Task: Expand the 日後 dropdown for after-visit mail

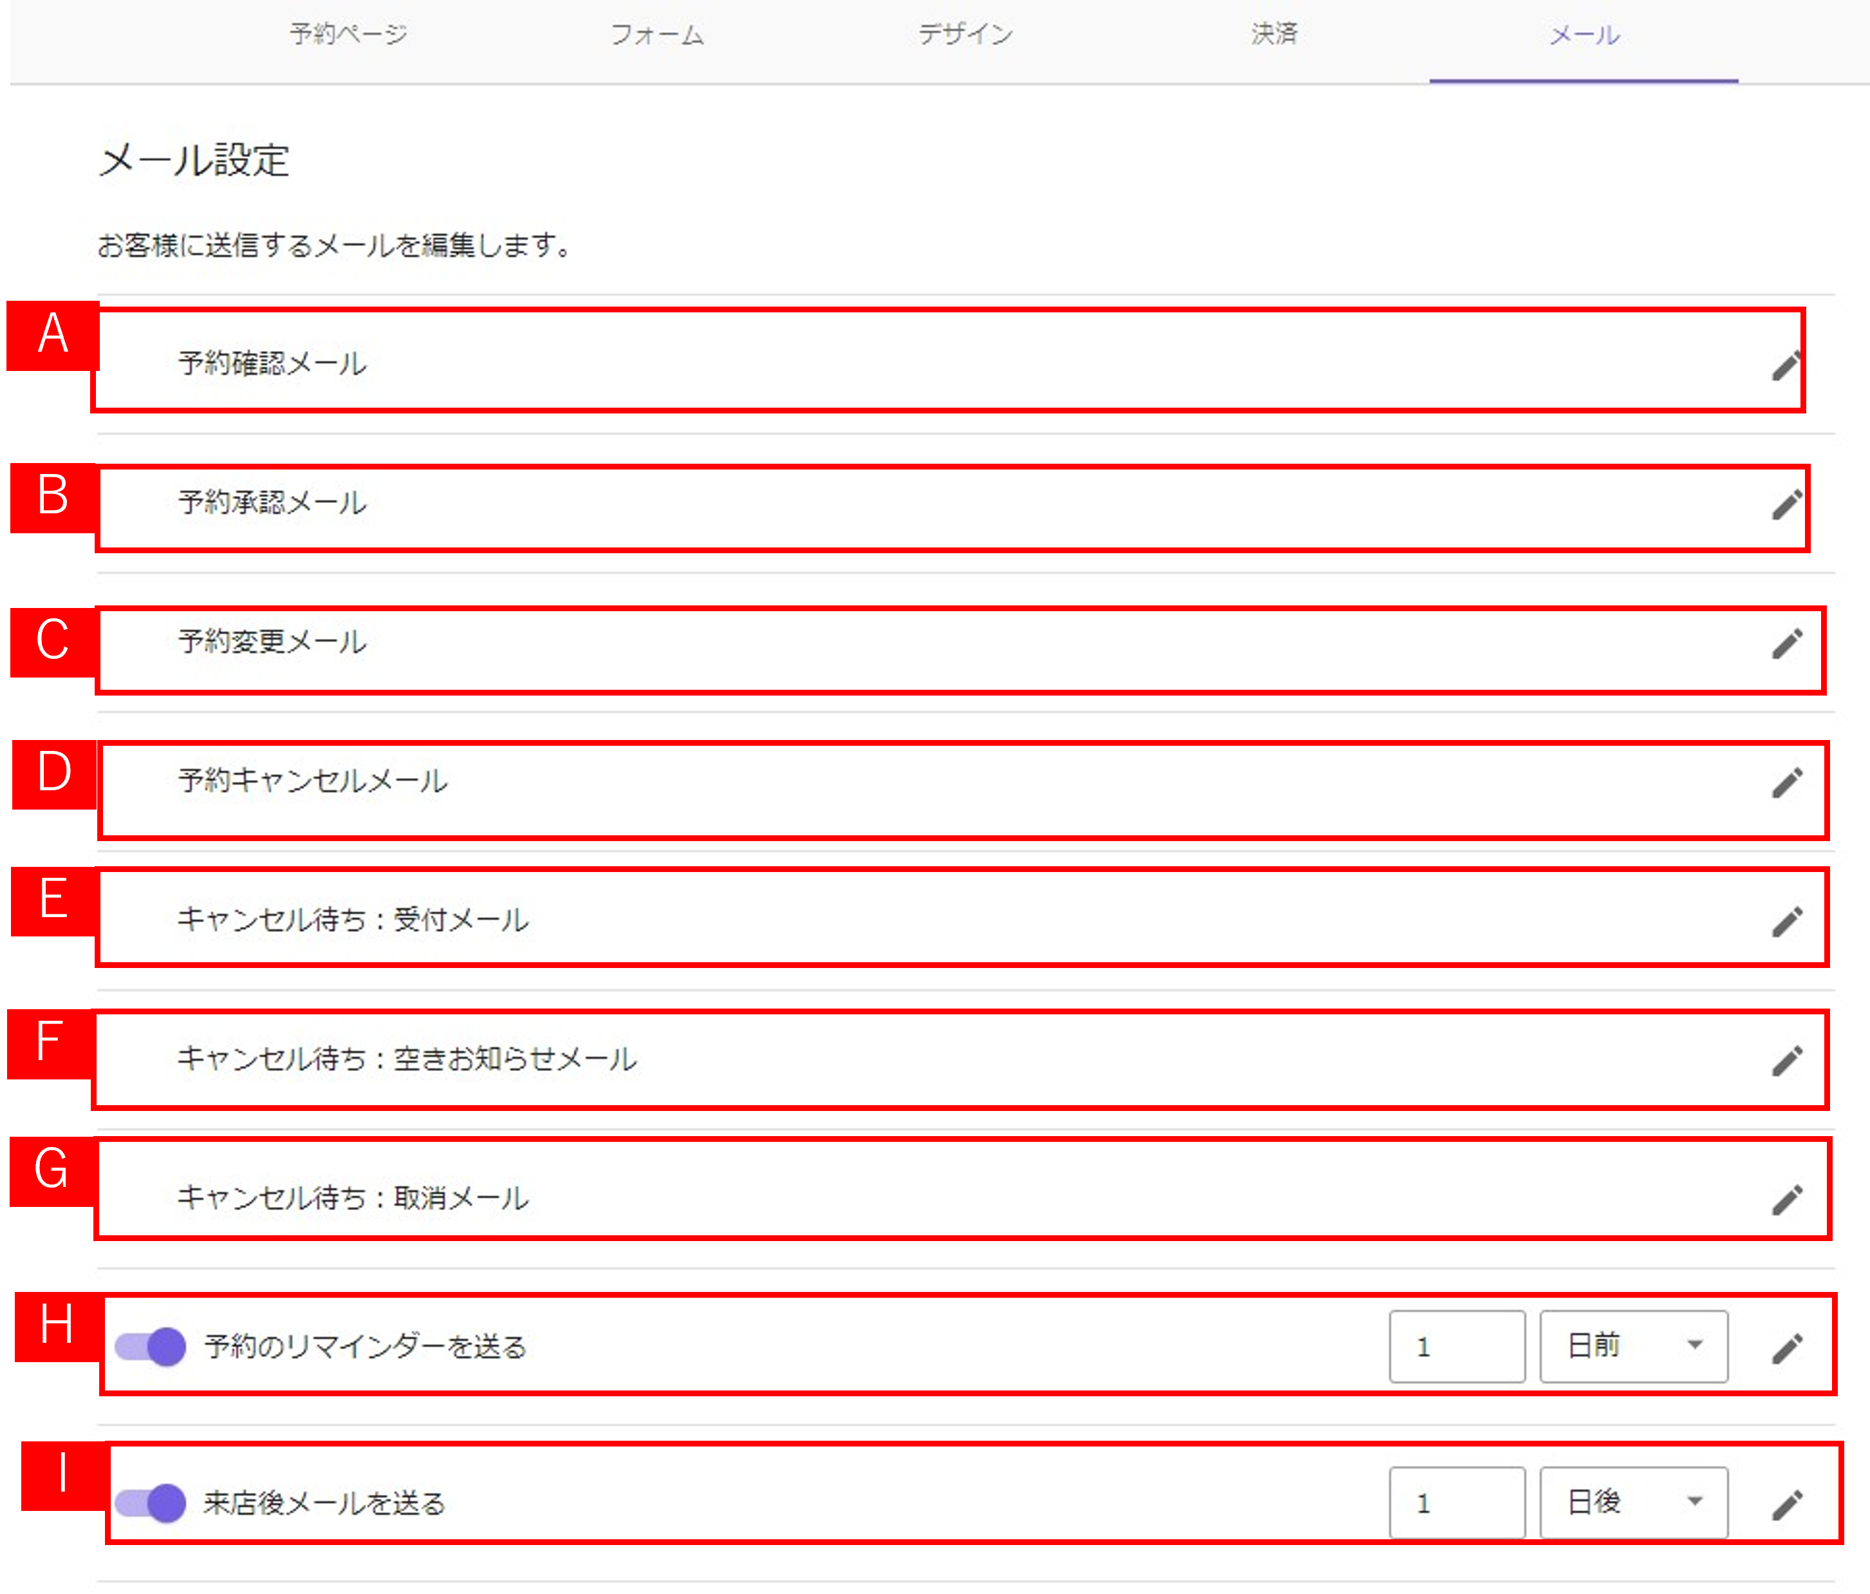Action: 1634,1502
